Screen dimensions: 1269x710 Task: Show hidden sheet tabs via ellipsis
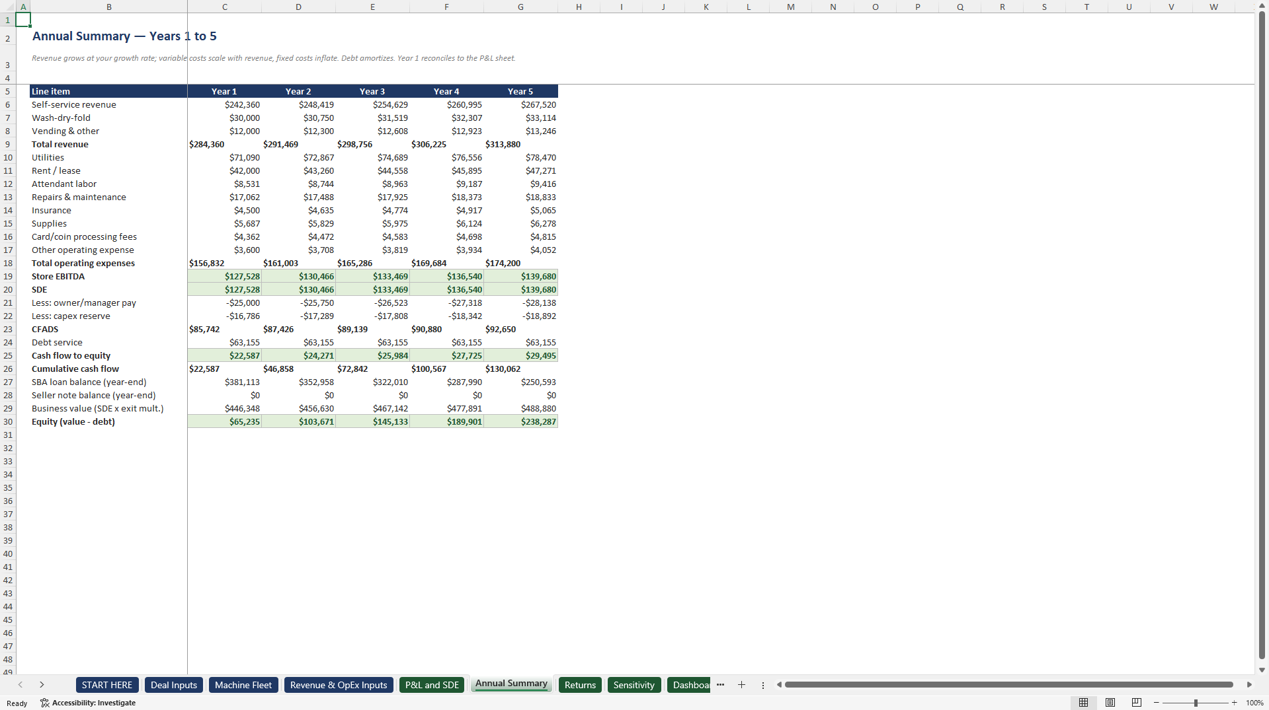point(720,685)
